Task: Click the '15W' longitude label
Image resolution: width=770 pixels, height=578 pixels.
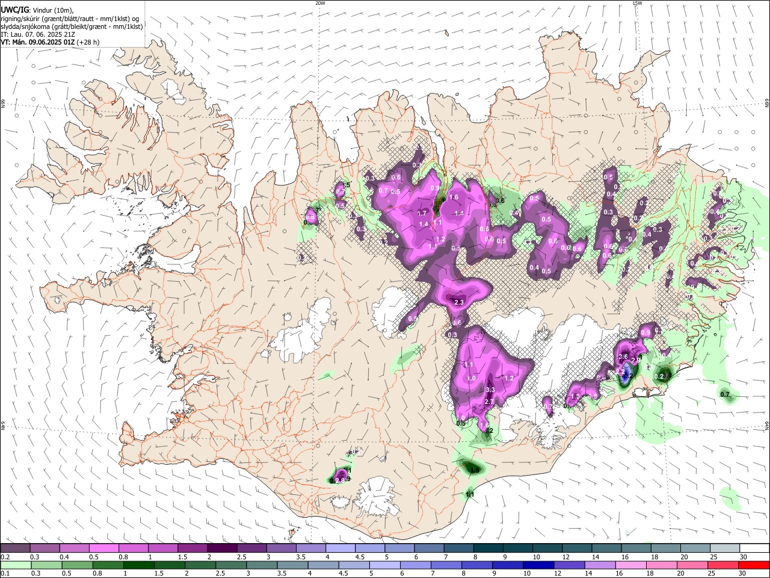Action: coord(637,3)
